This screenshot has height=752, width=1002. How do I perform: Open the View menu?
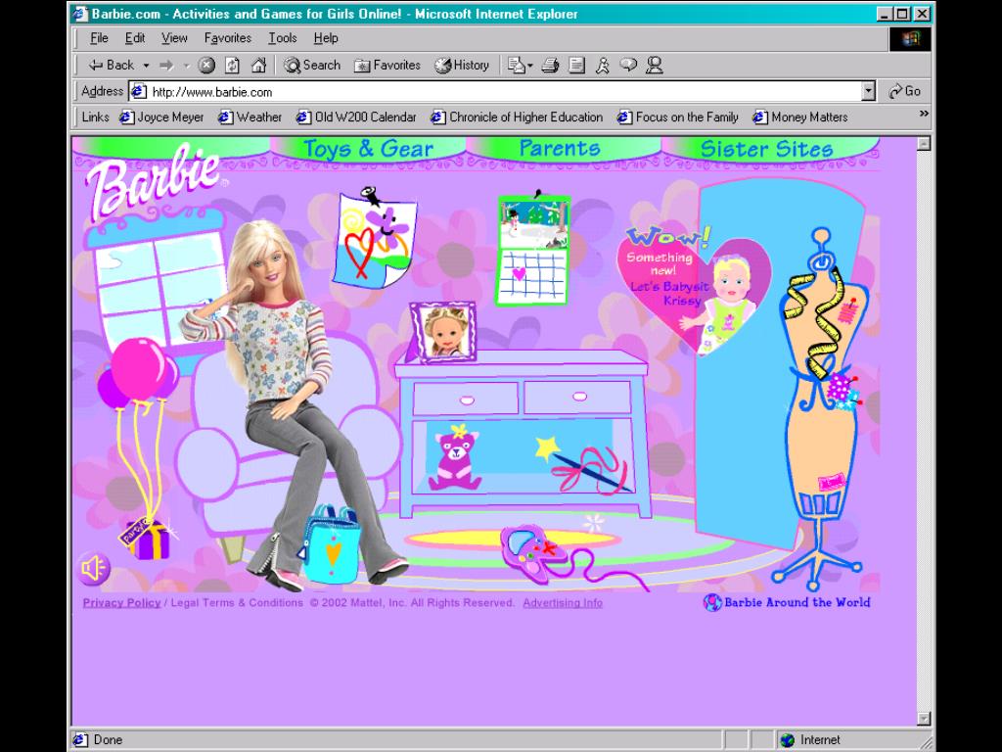coord(174,38)
